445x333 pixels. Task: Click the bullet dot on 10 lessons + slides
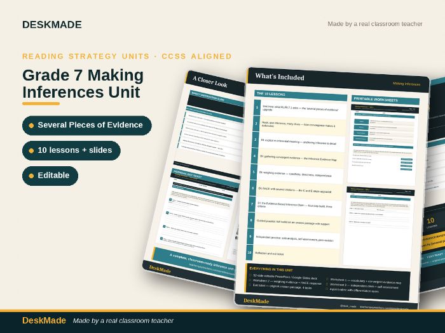coord(31,151)
